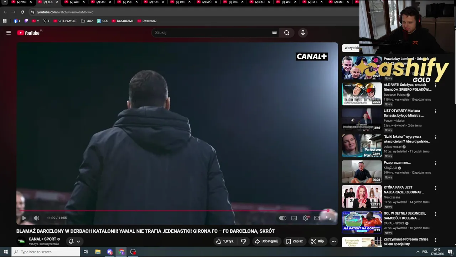This screenshot has width=456, height=257.
Task: Open options for KTÓRA PARA video
Action: (435, 188)
